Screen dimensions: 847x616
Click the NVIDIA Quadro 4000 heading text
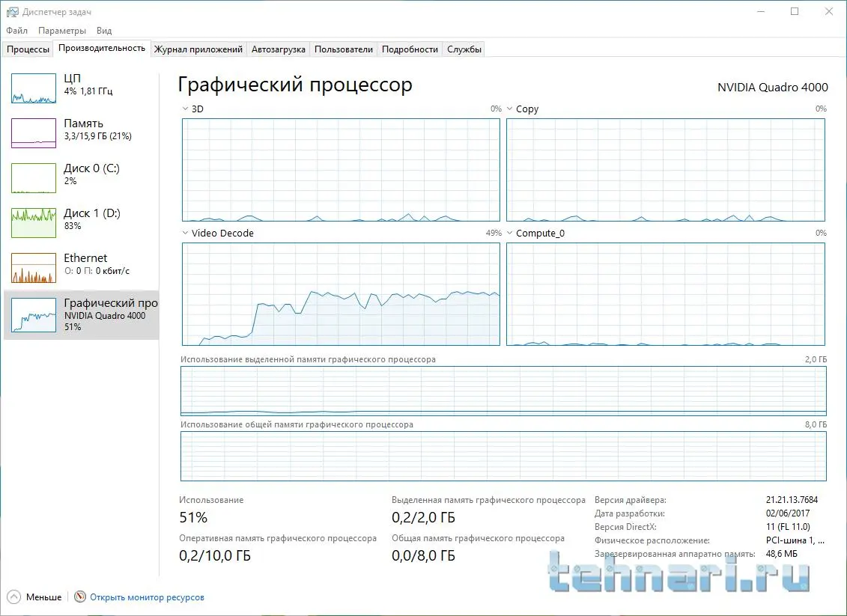tap(772, 88)
